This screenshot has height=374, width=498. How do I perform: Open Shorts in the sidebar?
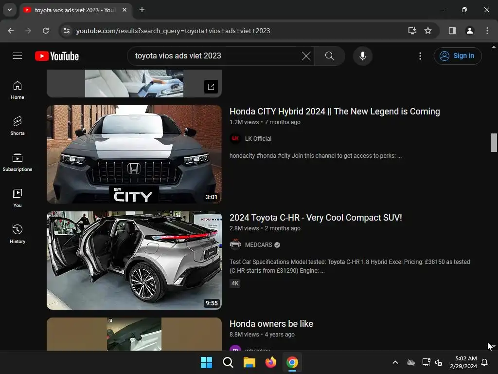pos(18,126)
